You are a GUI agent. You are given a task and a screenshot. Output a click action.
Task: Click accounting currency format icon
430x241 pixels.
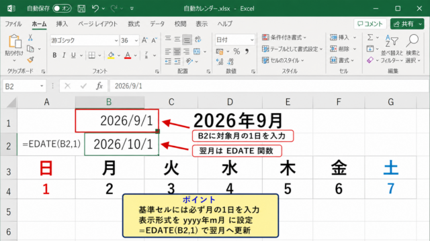[220, 51]
